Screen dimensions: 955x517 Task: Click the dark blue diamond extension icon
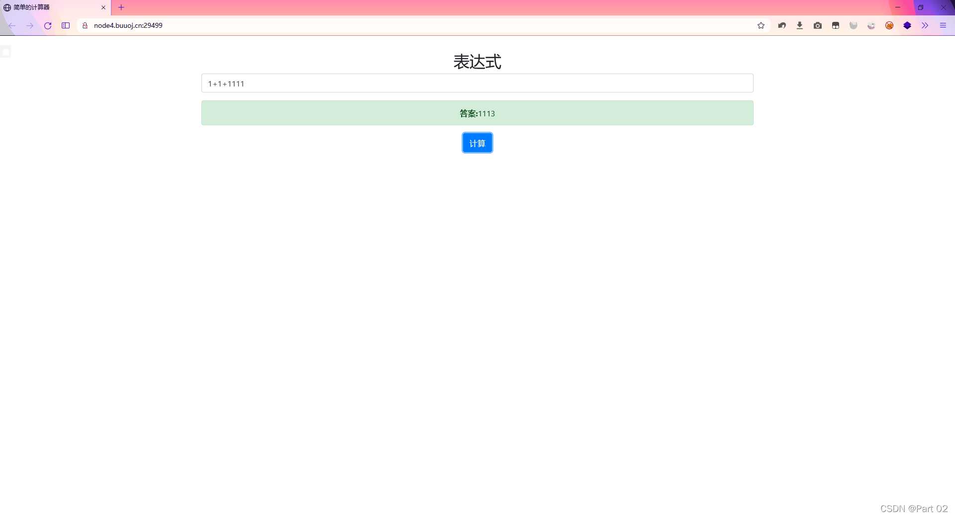tap(907, 25)
